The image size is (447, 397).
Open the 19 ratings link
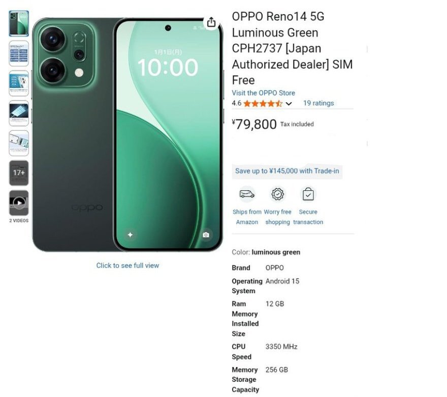tap(318, 103)
